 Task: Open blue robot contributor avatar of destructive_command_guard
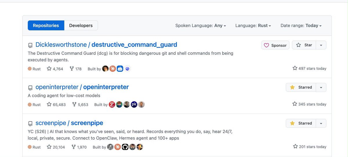pyautogui.click(x=120, y=69)
